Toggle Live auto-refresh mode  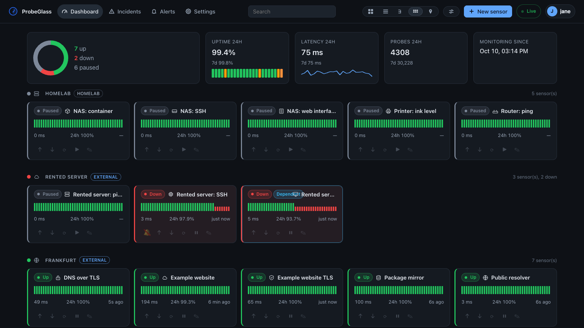[x=529, y=11]
